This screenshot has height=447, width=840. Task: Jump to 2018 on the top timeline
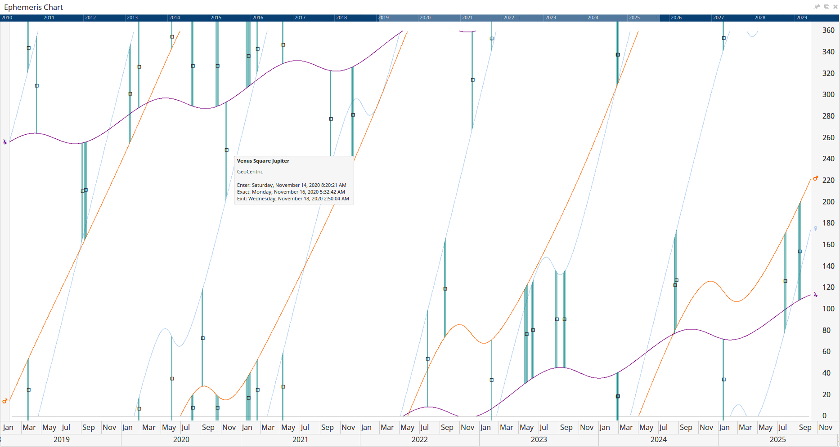coord(341,18)
